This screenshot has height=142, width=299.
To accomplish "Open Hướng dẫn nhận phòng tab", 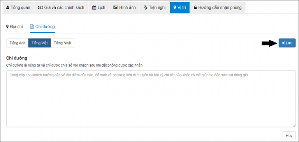I will [x=218, y=8].
